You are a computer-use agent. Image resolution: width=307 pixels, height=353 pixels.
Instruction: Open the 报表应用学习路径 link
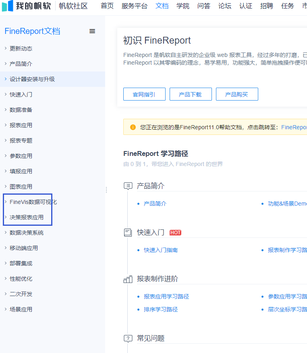pos(166,296)
